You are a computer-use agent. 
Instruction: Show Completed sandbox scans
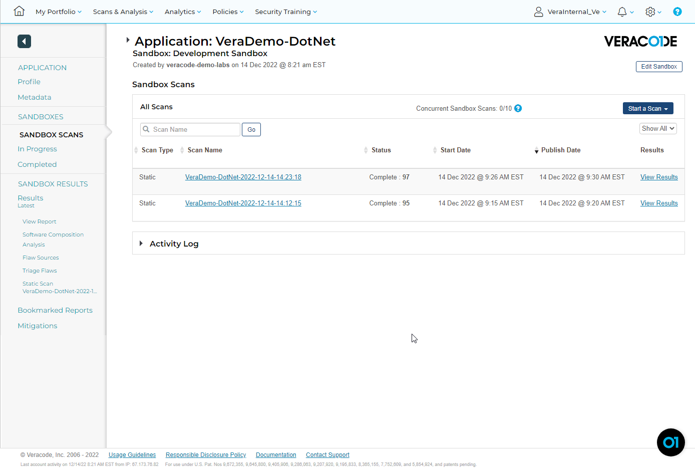37,164
